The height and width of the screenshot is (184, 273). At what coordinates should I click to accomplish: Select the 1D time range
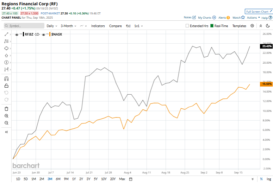(18, 179)
